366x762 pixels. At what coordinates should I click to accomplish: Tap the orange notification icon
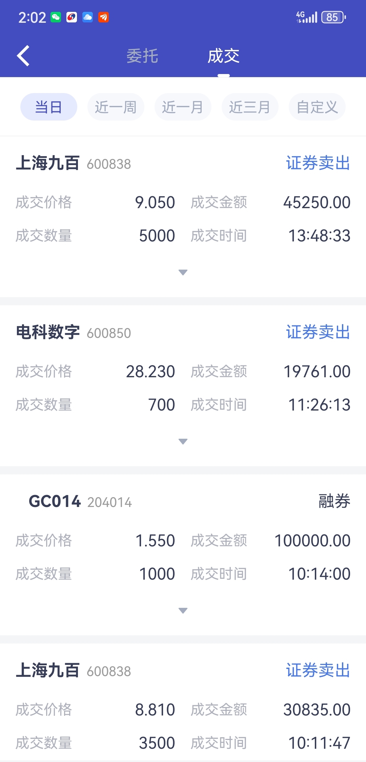point(104,17)
